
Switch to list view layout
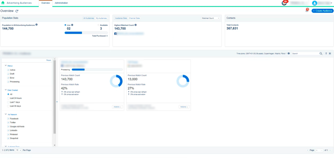[326, 53]
